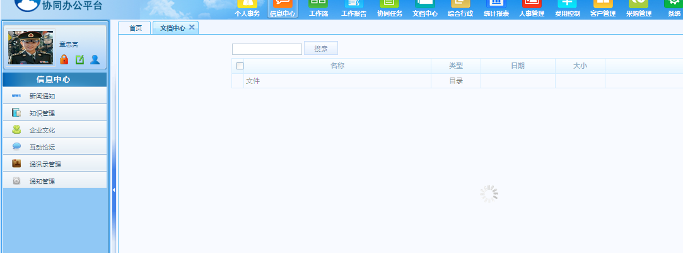
Task: Switch to the 首页 tab
Action: 135,28
